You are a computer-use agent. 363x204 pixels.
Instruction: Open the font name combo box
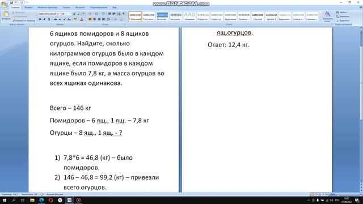pyautogui.click(x=49, y=14)
